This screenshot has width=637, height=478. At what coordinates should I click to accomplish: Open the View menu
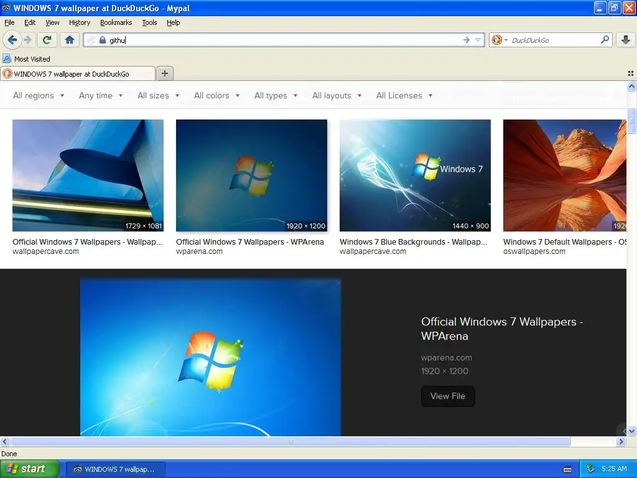[x=52, y=22]
